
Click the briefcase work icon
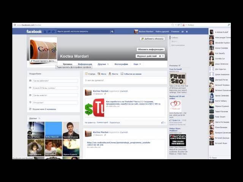click(x=30, y=80)
